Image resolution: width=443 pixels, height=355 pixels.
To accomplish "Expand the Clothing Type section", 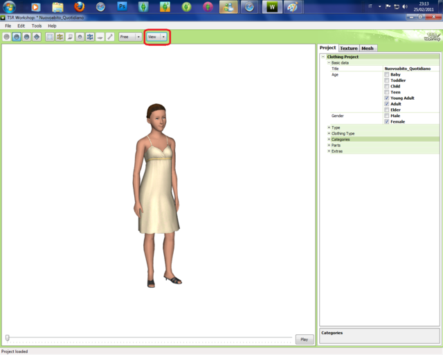I will pyautogui.click(x=329, y=133).
